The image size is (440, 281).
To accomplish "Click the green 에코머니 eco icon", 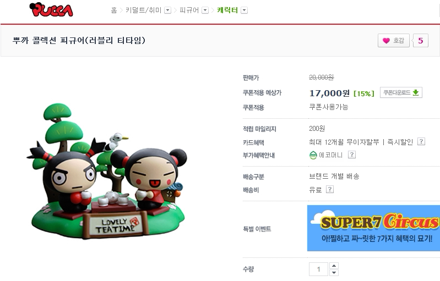I will point(313,155).
